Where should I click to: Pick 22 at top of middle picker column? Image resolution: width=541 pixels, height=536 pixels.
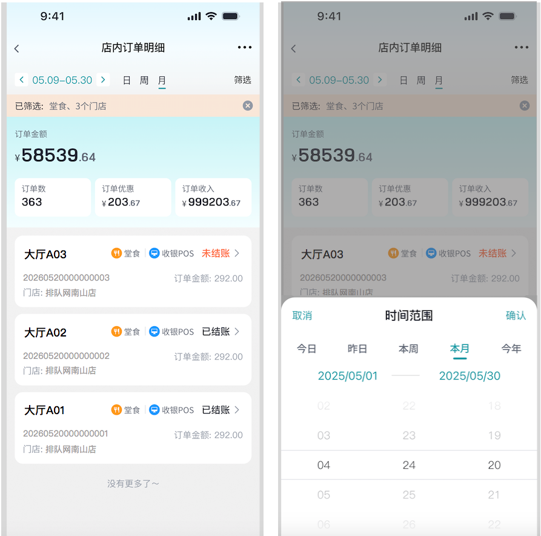tap(409, 406)
